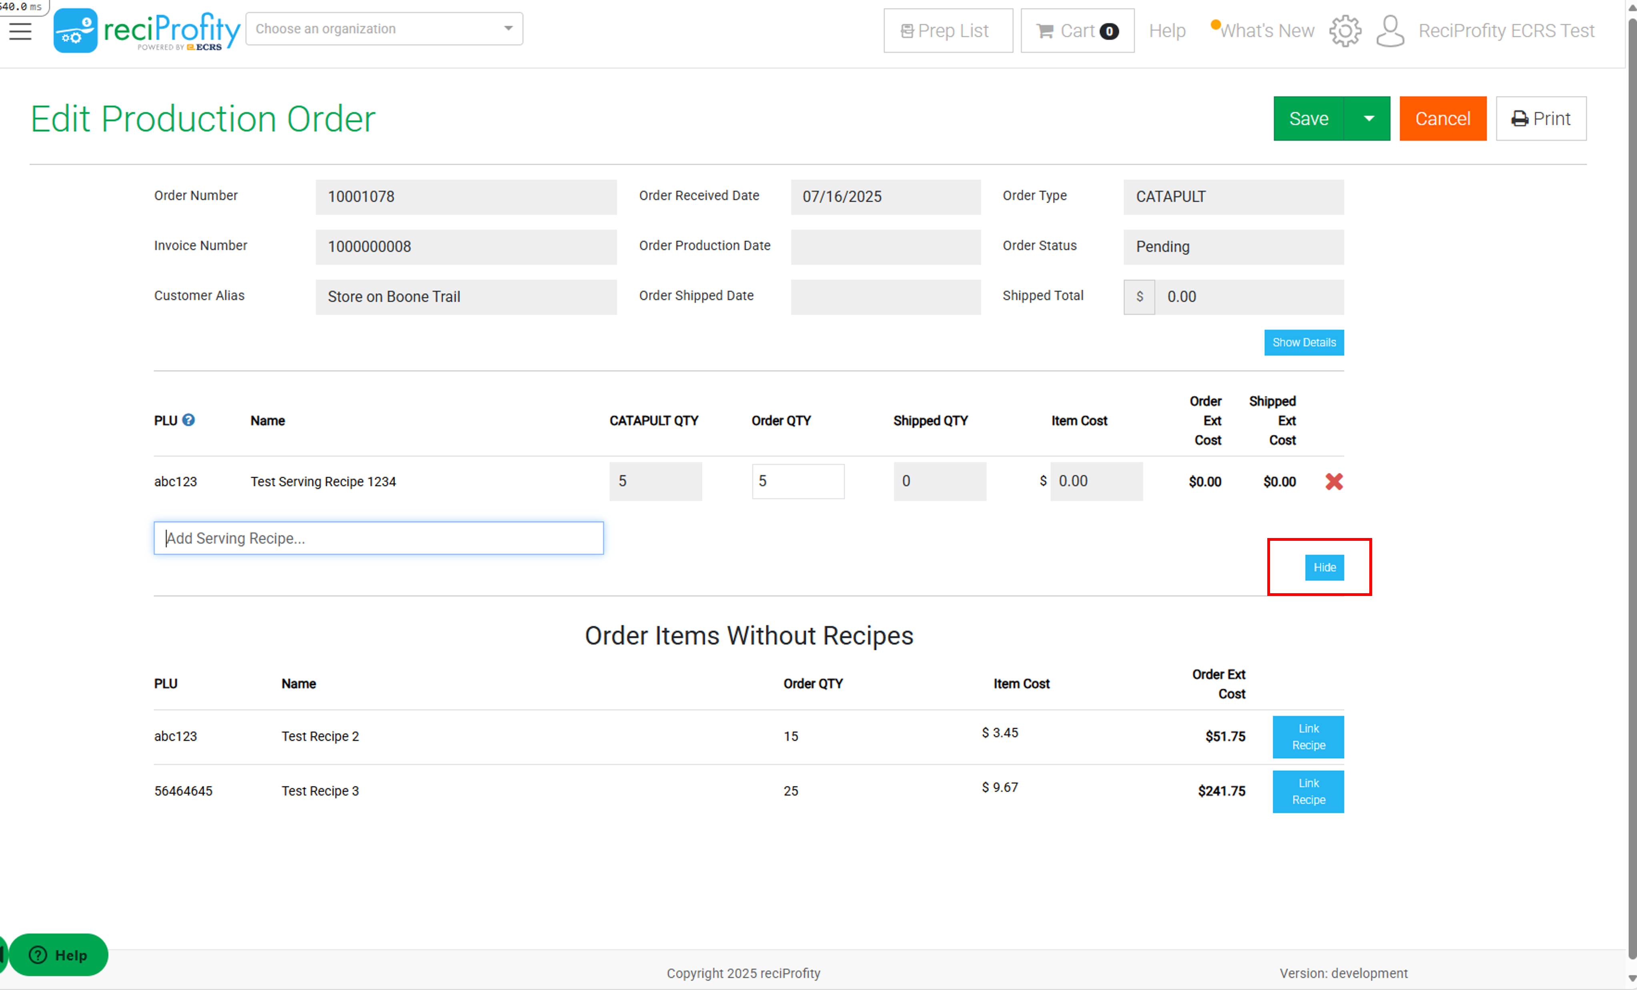Hide the Order Items Without Recipes section
The width and height of the screenshot is (1637, 990).
(x=1324, y=568)
